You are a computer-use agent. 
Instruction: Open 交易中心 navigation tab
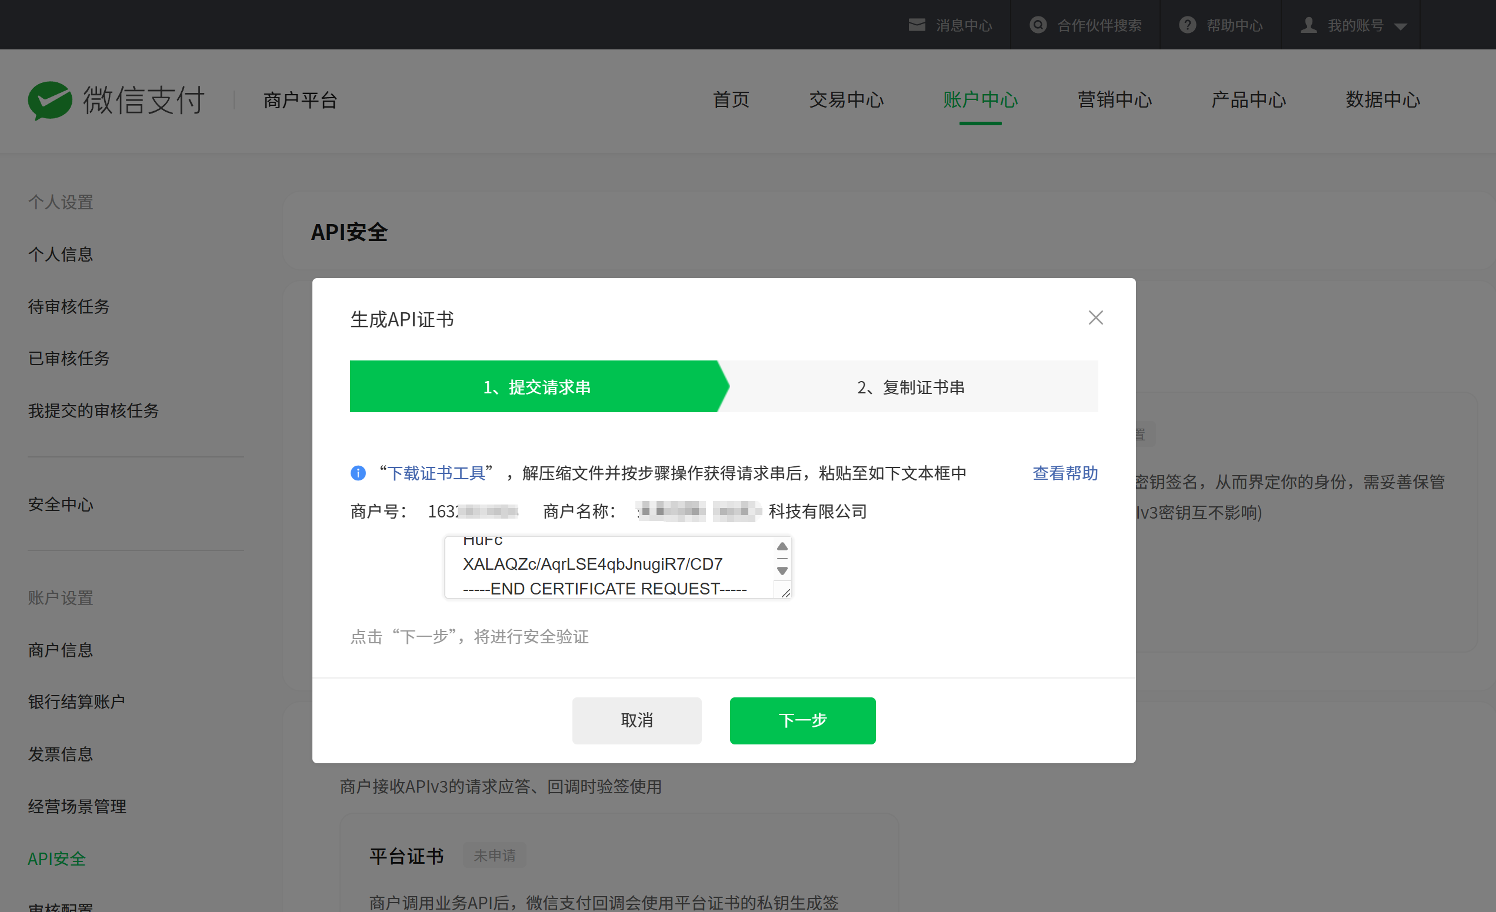click(x=847, y=99)
